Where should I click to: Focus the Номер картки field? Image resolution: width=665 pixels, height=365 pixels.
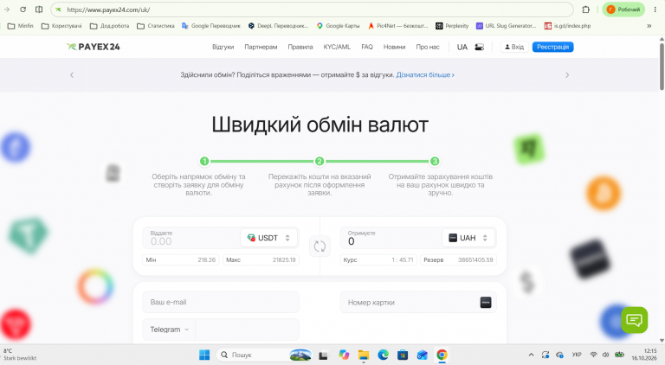[418, 303]
